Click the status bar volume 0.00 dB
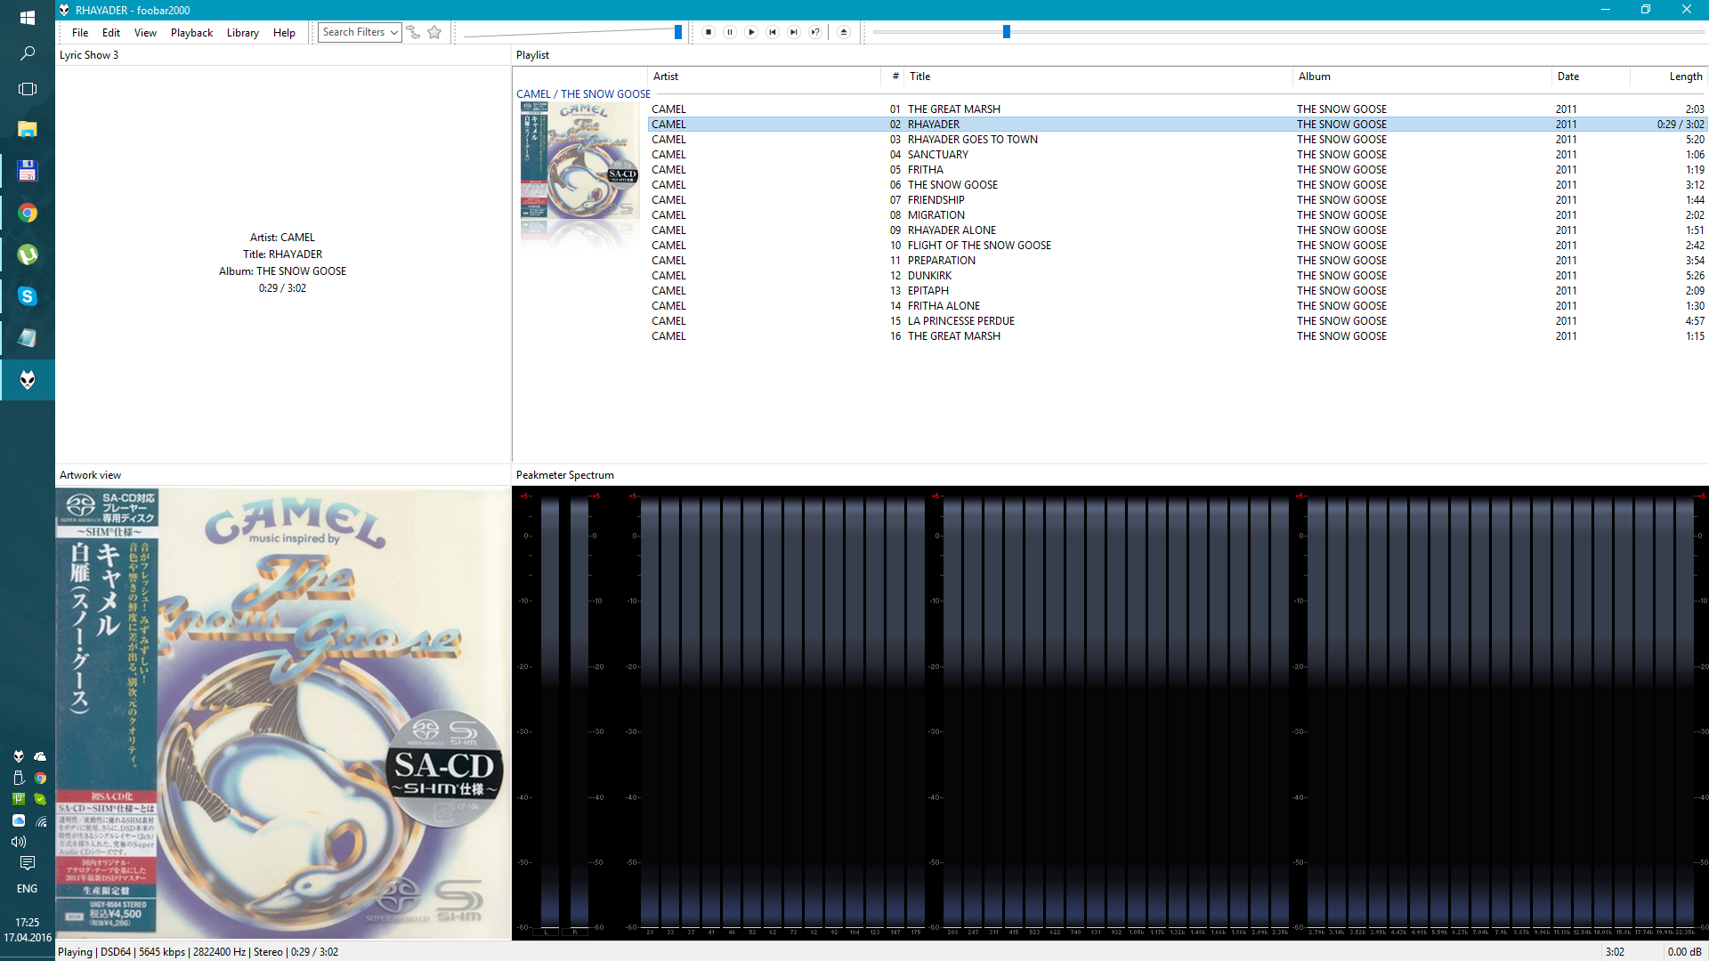The image size is (1709, 961). (1684, 952)
